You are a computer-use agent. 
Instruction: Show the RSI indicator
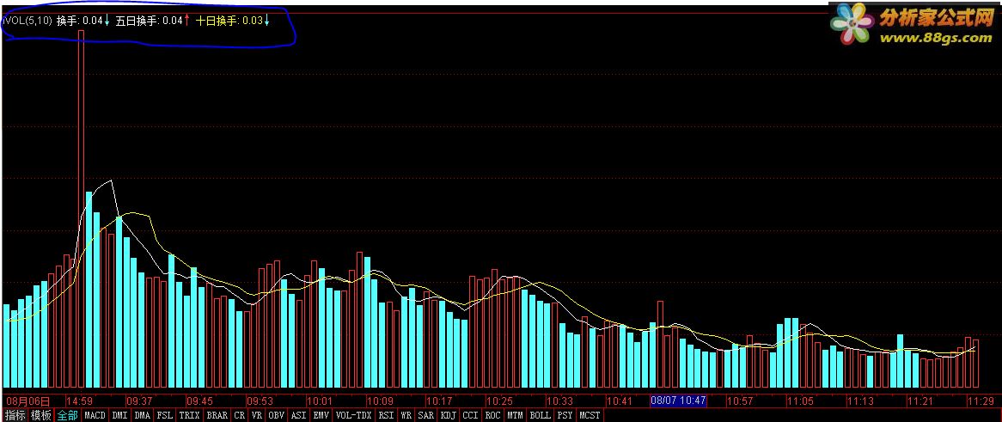pos(386,416)
